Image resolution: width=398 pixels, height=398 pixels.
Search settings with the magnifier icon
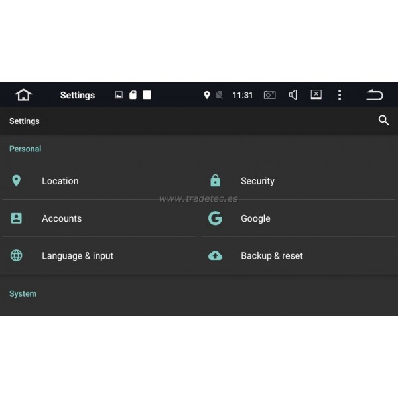click(x=383, y=121)
